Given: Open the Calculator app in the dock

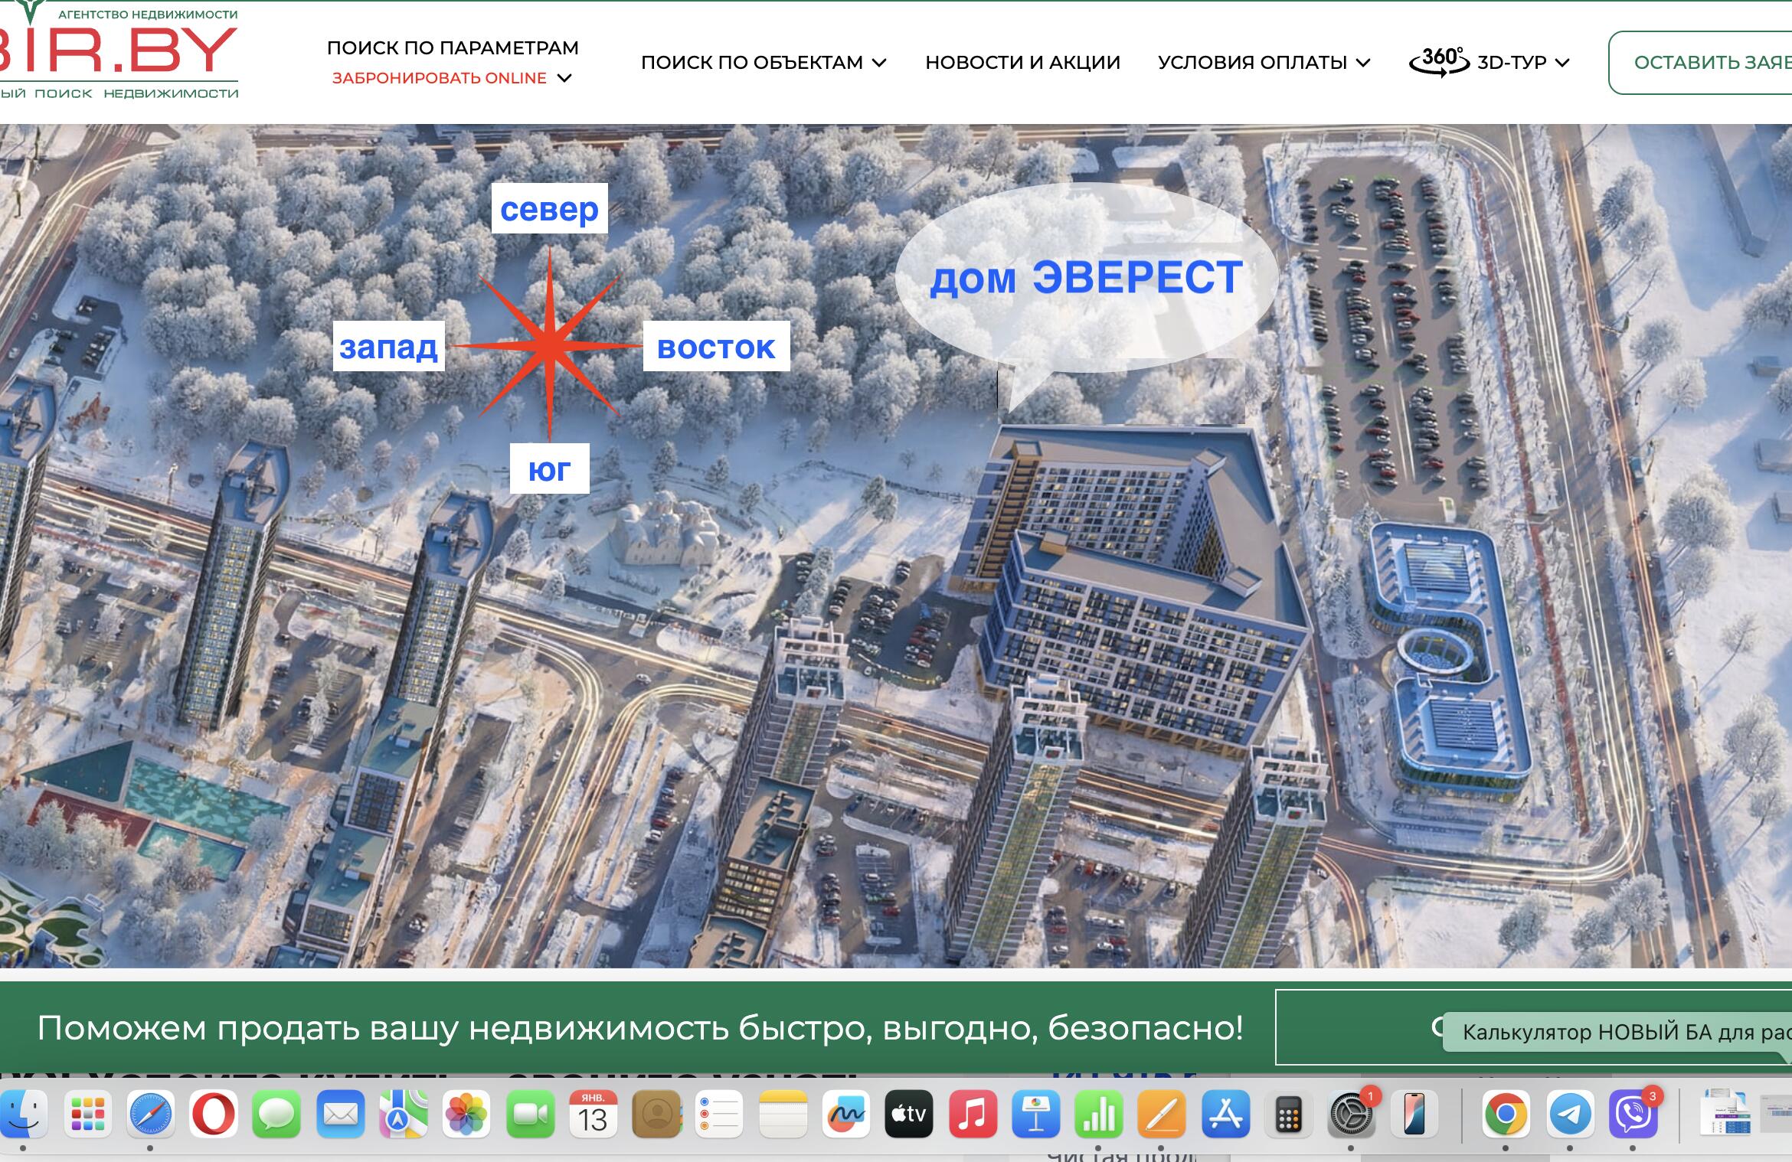Looking at the screenshot, I should (x=1288, y=1115).
